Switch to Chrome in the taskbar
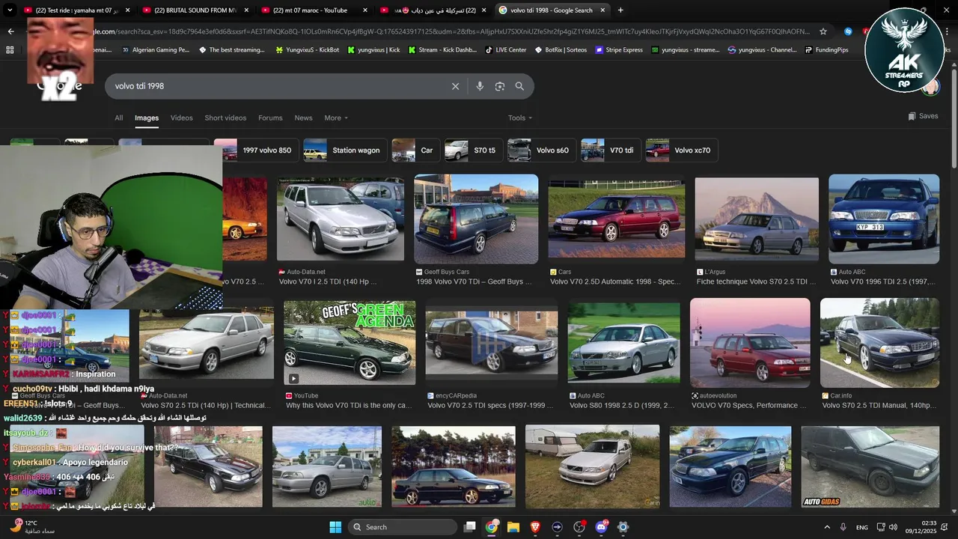The image size is (958, 539). 491,527
